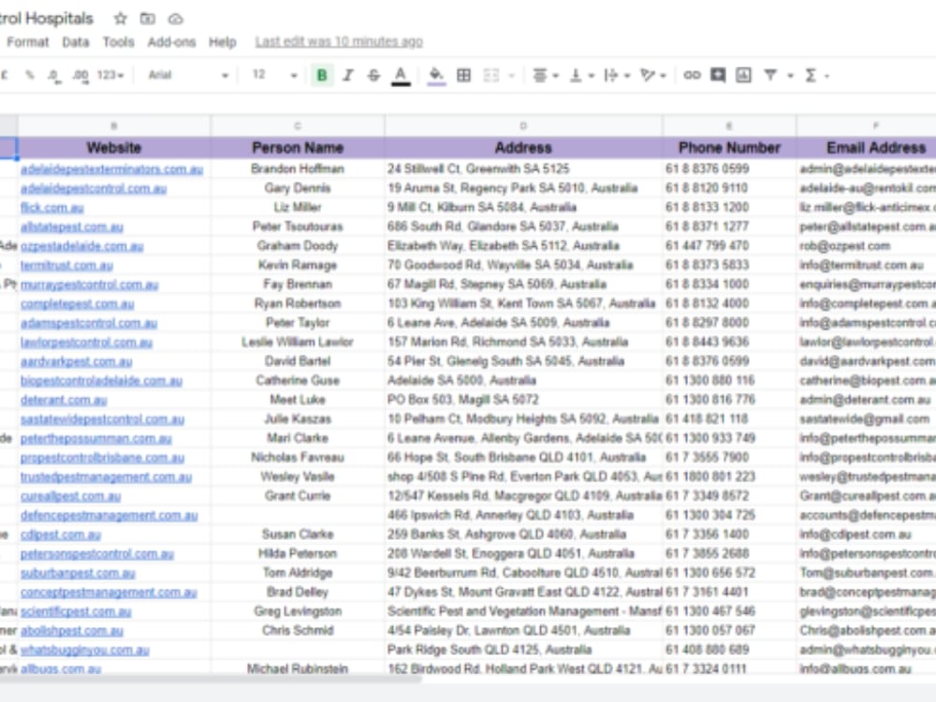The width and height of the screenshot is (936, 702).
Task: Select cell with name Michael Rubinstein
Action: [x=298, y=669]
